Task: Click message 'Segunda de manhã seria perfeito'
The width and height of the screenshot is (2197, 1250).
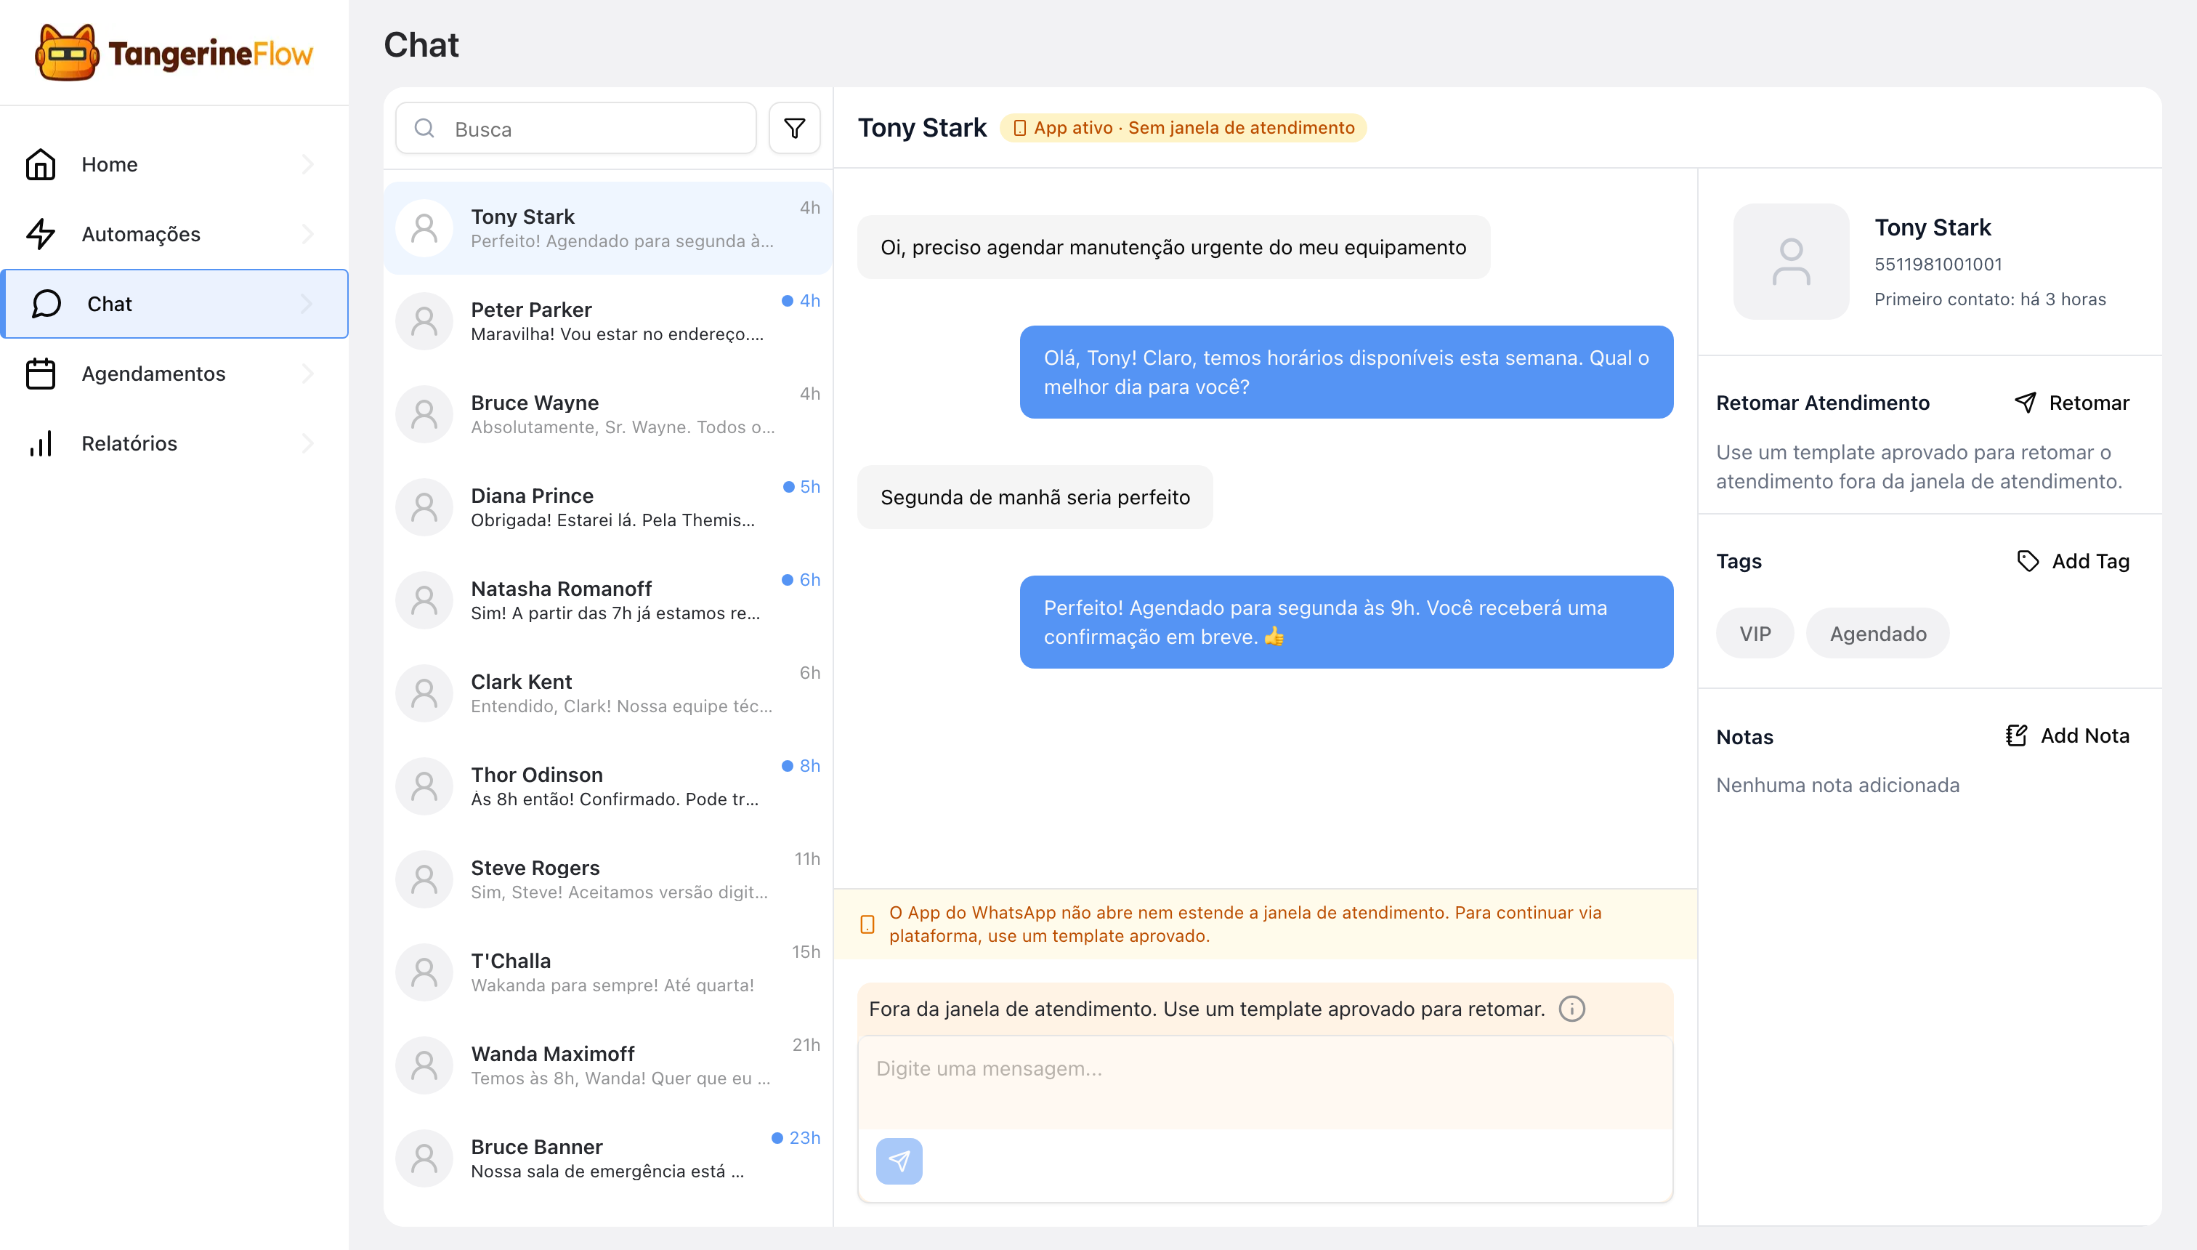Action: point(1035,497)
